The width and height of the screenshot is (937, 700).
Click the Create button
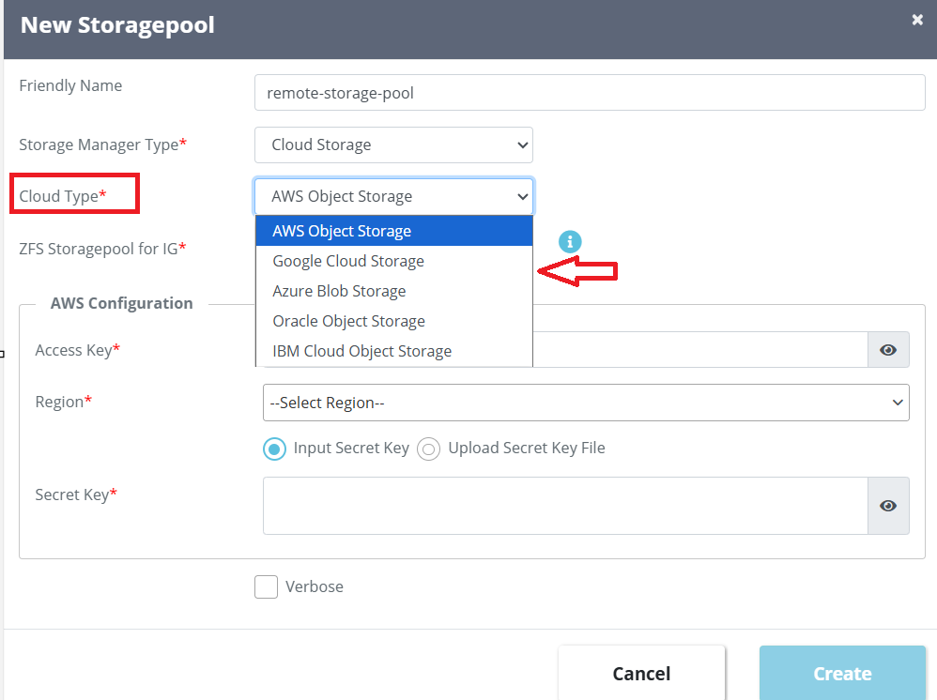point(842,673)
